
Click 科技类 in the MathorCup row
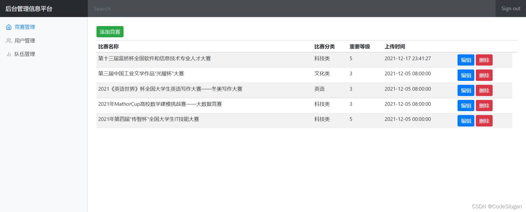point(322,104)
